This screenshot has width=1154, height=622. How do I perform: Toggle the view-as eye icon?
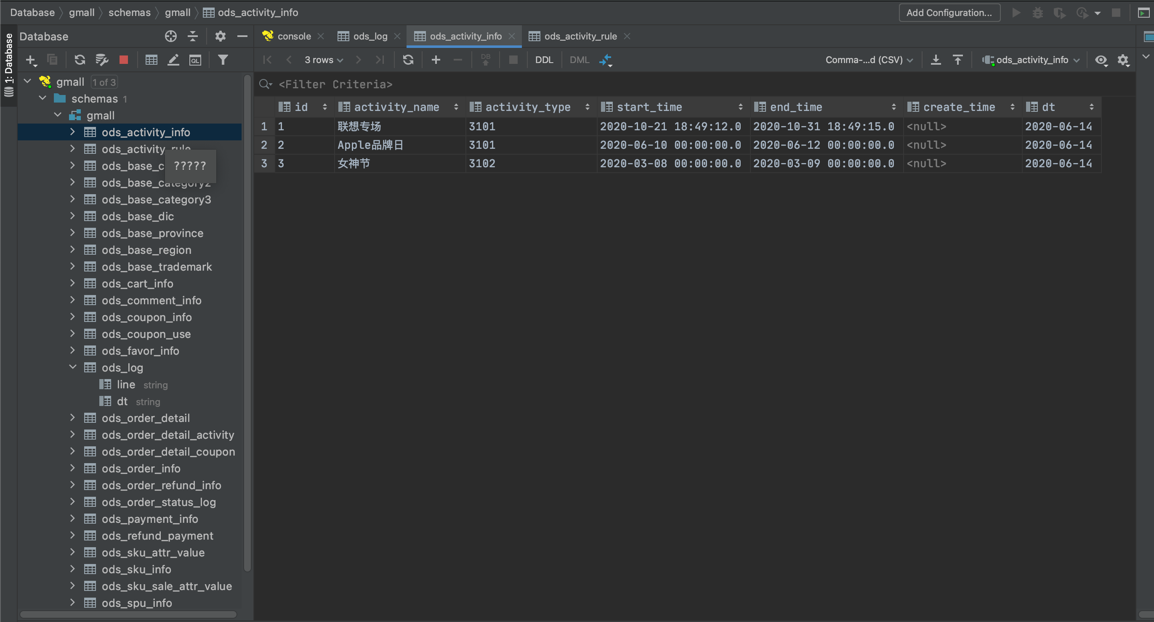[1101, 60]
